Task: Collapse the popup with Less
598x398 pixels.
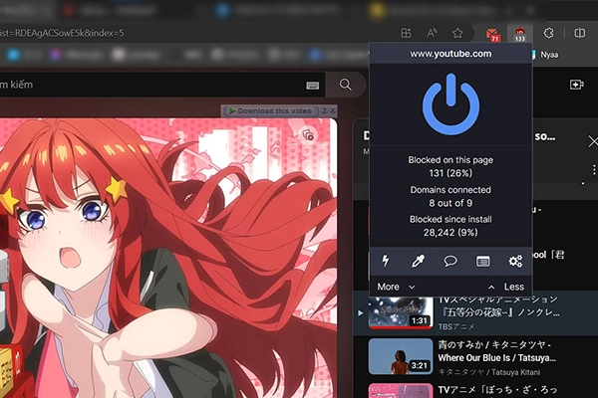Action: [x=507, y=287]
